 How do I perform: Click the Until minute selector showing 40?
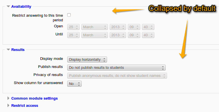(148, 35)
